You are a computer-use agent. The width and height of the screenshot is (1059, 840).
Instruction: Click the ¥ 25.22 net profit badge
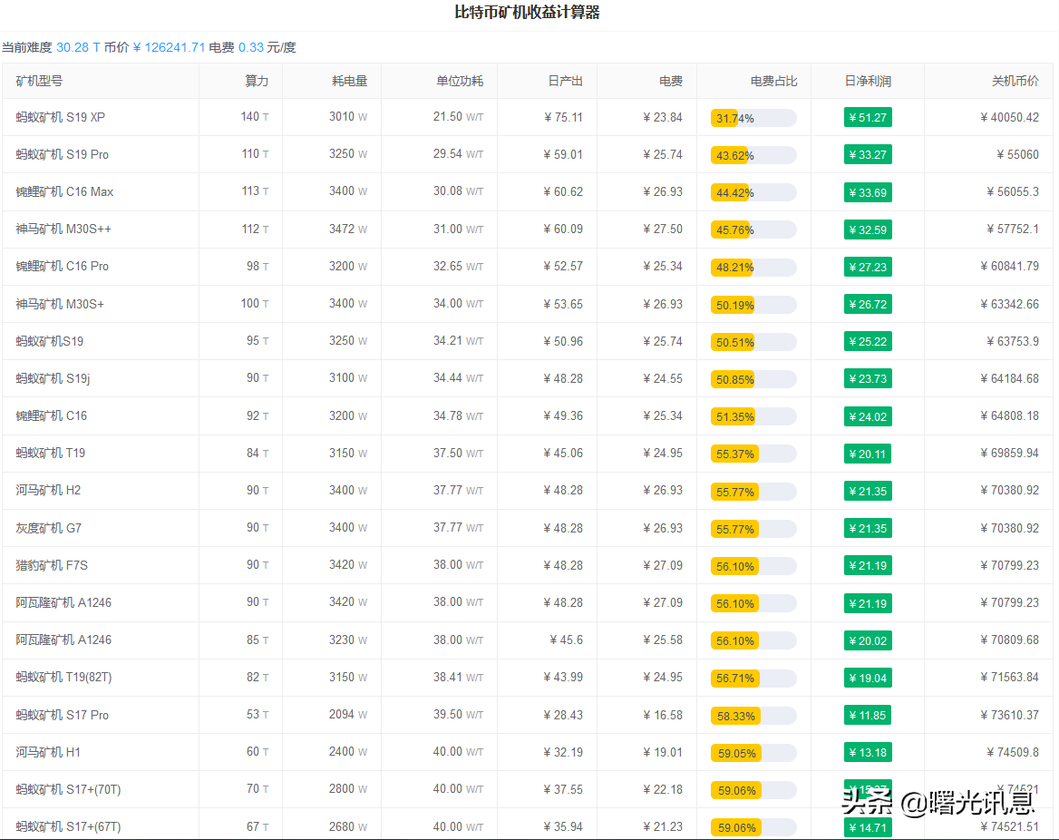(868, 341)
